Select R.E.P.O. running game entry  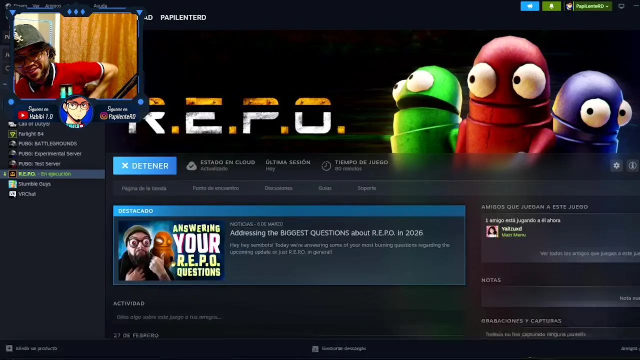pos(52,173)
